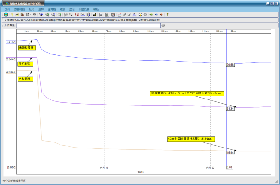This screenshot has height=185, width=280.
Task: Click the 2015 year label below the chart
Action: point(141,173)
